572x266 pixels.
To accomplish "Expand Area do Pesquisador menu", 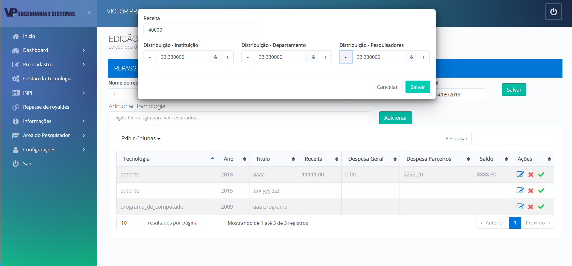I will tap(49, 135).
